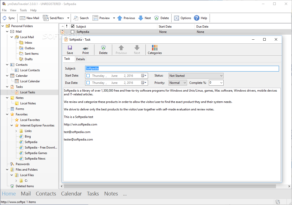The image size is (292, 205).
Task: Save the Softpedia task
Action: coord(70,50)
